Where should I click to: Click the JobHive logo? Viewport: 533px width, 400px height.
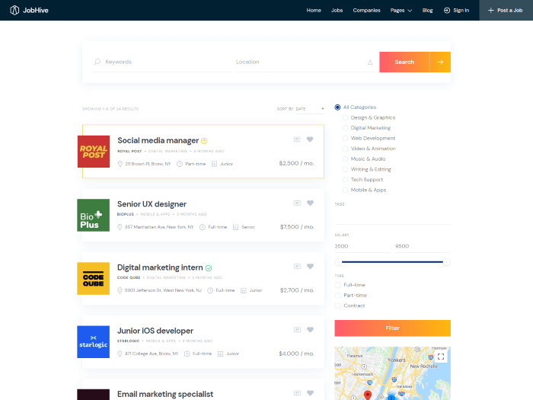(29, 10)
